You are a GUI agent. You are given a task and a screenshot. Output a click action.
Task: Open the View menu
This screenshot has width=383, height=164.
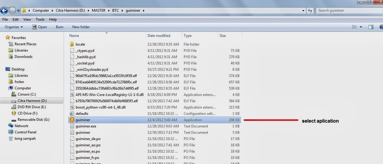click(x=27, y=19)
